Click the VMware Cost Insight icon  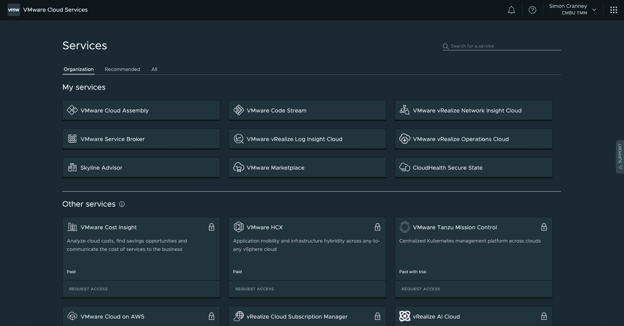point(72,227)
